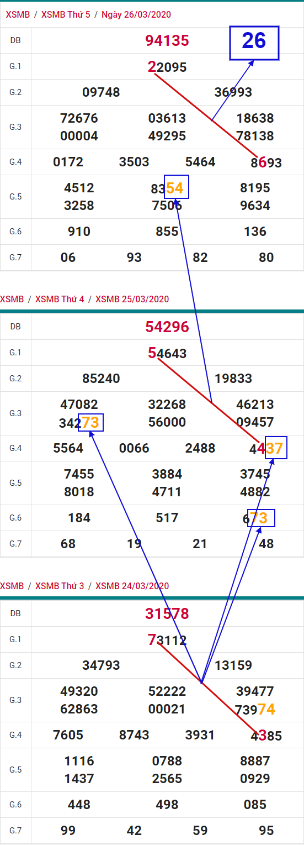304x845 pixels.
Task: Open the XSMB Thứ 5 link
Action: (x=66, y=14)
